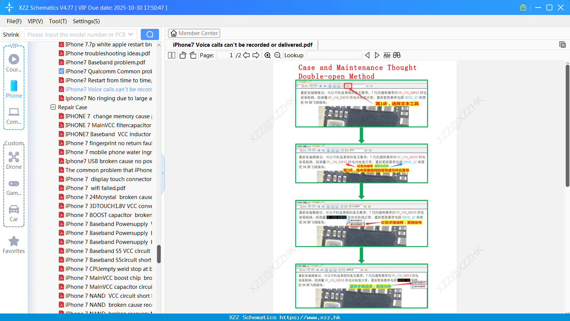Click the toolbox icon in title bar

coord(523,7)
